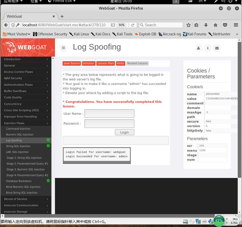
Task: Open site information icon in address bar
Action: click(13, 25)
